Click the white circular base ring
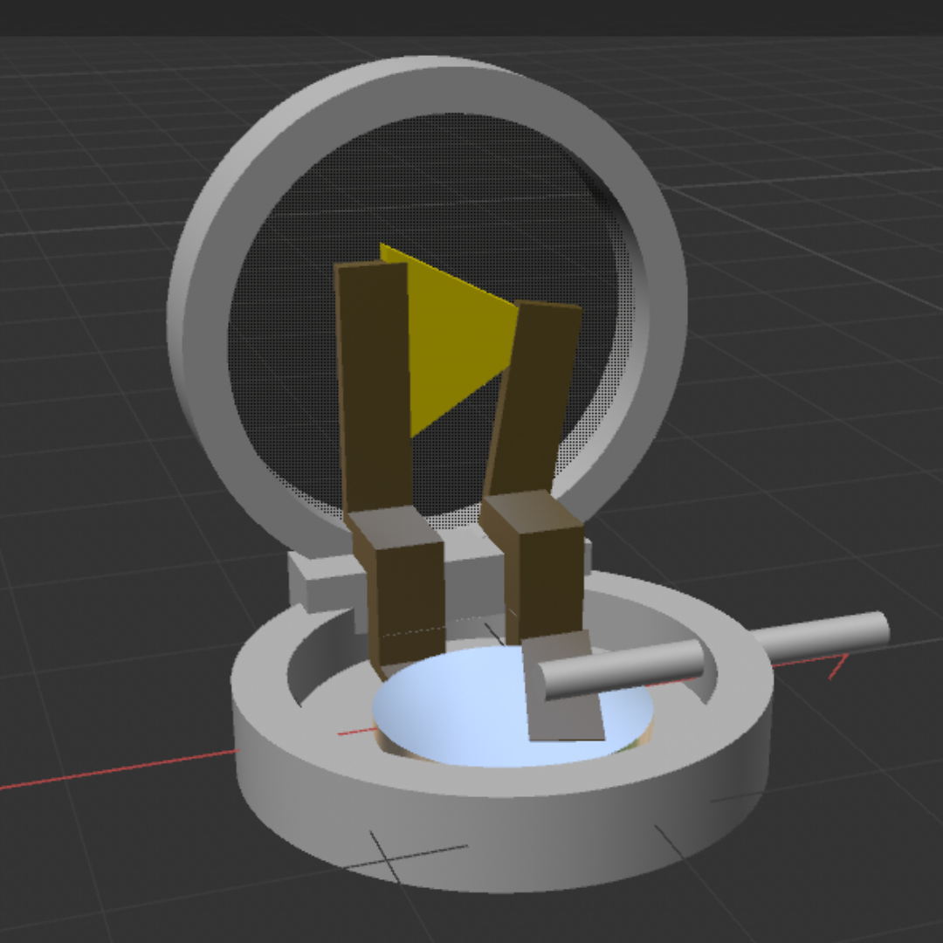The width and height of the screenshot is (943, 943). (x=279, y=768)
